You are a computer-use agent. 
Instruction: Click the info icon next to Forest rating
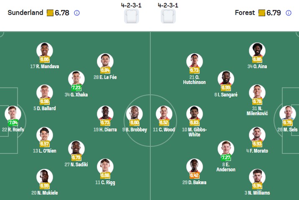click(x=288, y=13)
